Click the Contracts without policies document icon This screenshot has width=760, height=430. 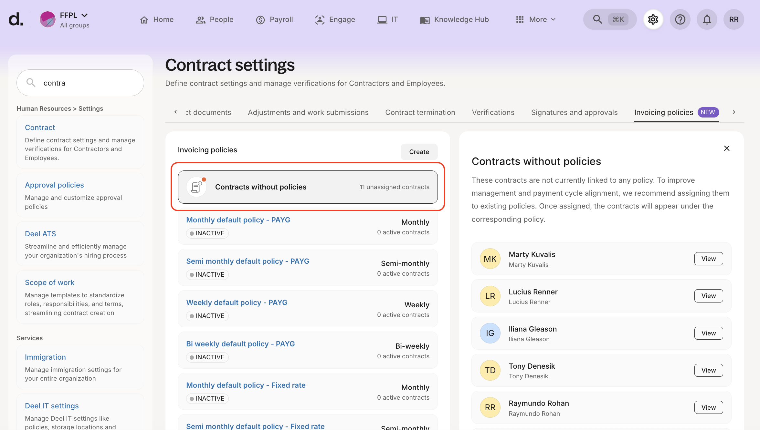196,187
